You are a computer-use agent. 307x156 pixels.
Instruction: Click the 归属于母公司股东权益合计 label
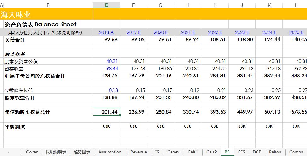(48, 76)
